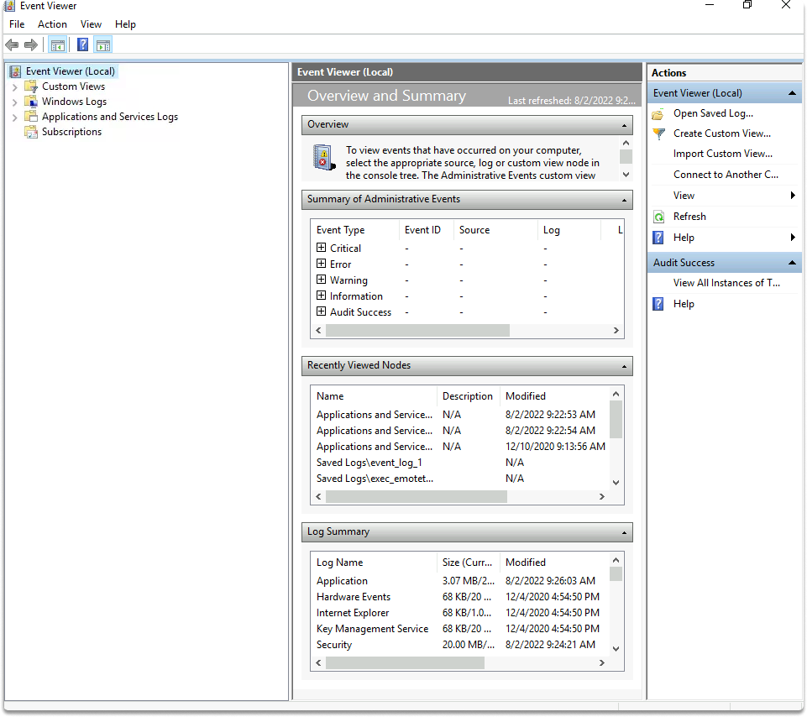This screenshot has width=807, height=717.
Task: Select the Application log row
Action: (x=461, y=581)
